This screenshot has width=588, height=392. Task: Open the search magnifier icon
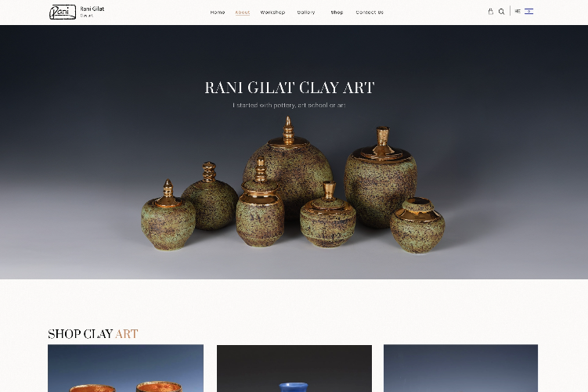click(x=501, y=12)
